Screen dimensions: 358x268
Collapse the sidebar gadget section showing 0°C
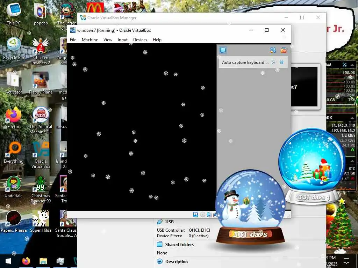352,161
